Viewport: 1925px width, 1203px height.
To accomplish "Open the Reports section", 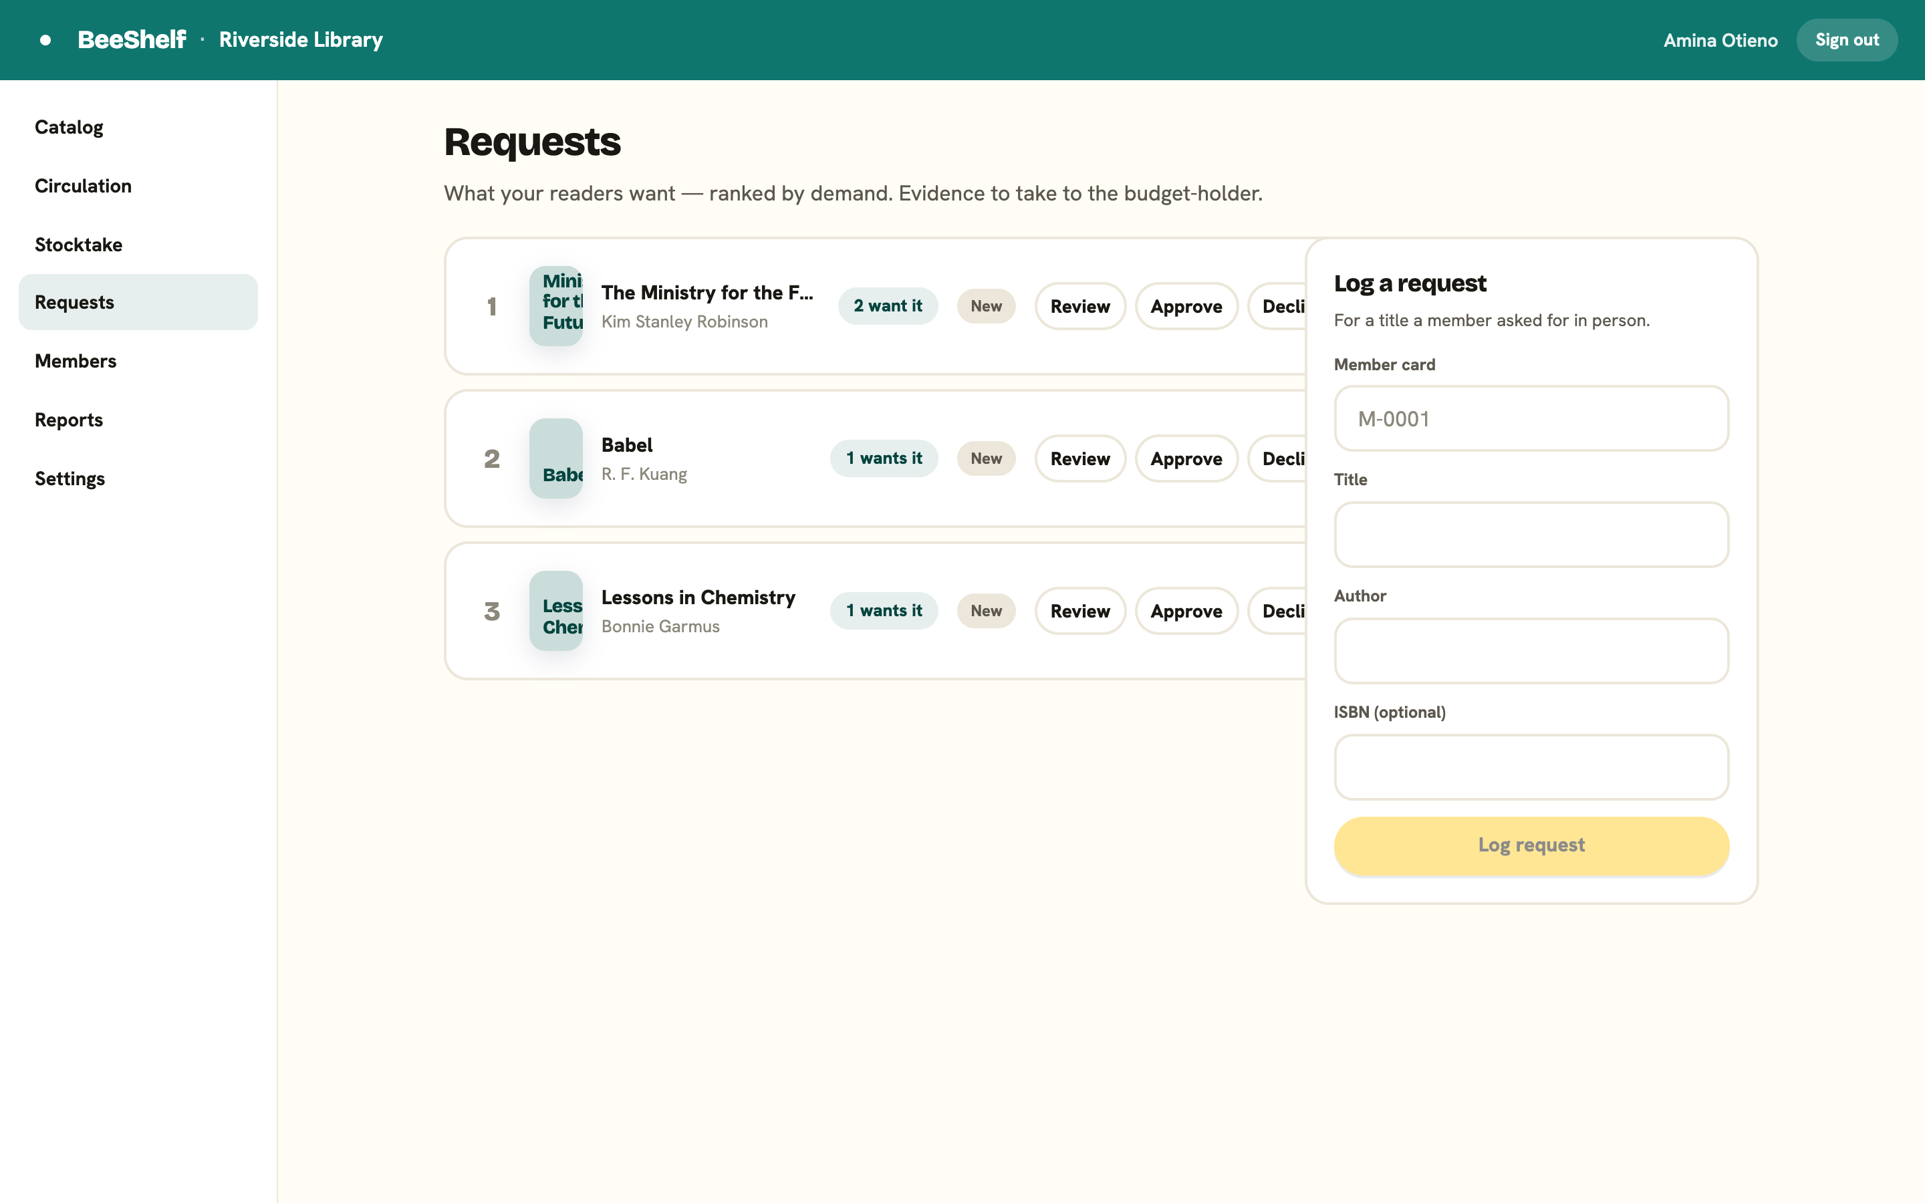I will [x=138, y=420].
